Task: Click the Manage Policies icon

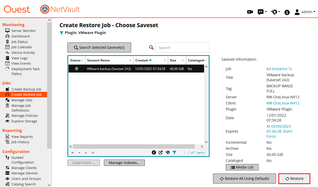Action: click(x=7, y=116)
